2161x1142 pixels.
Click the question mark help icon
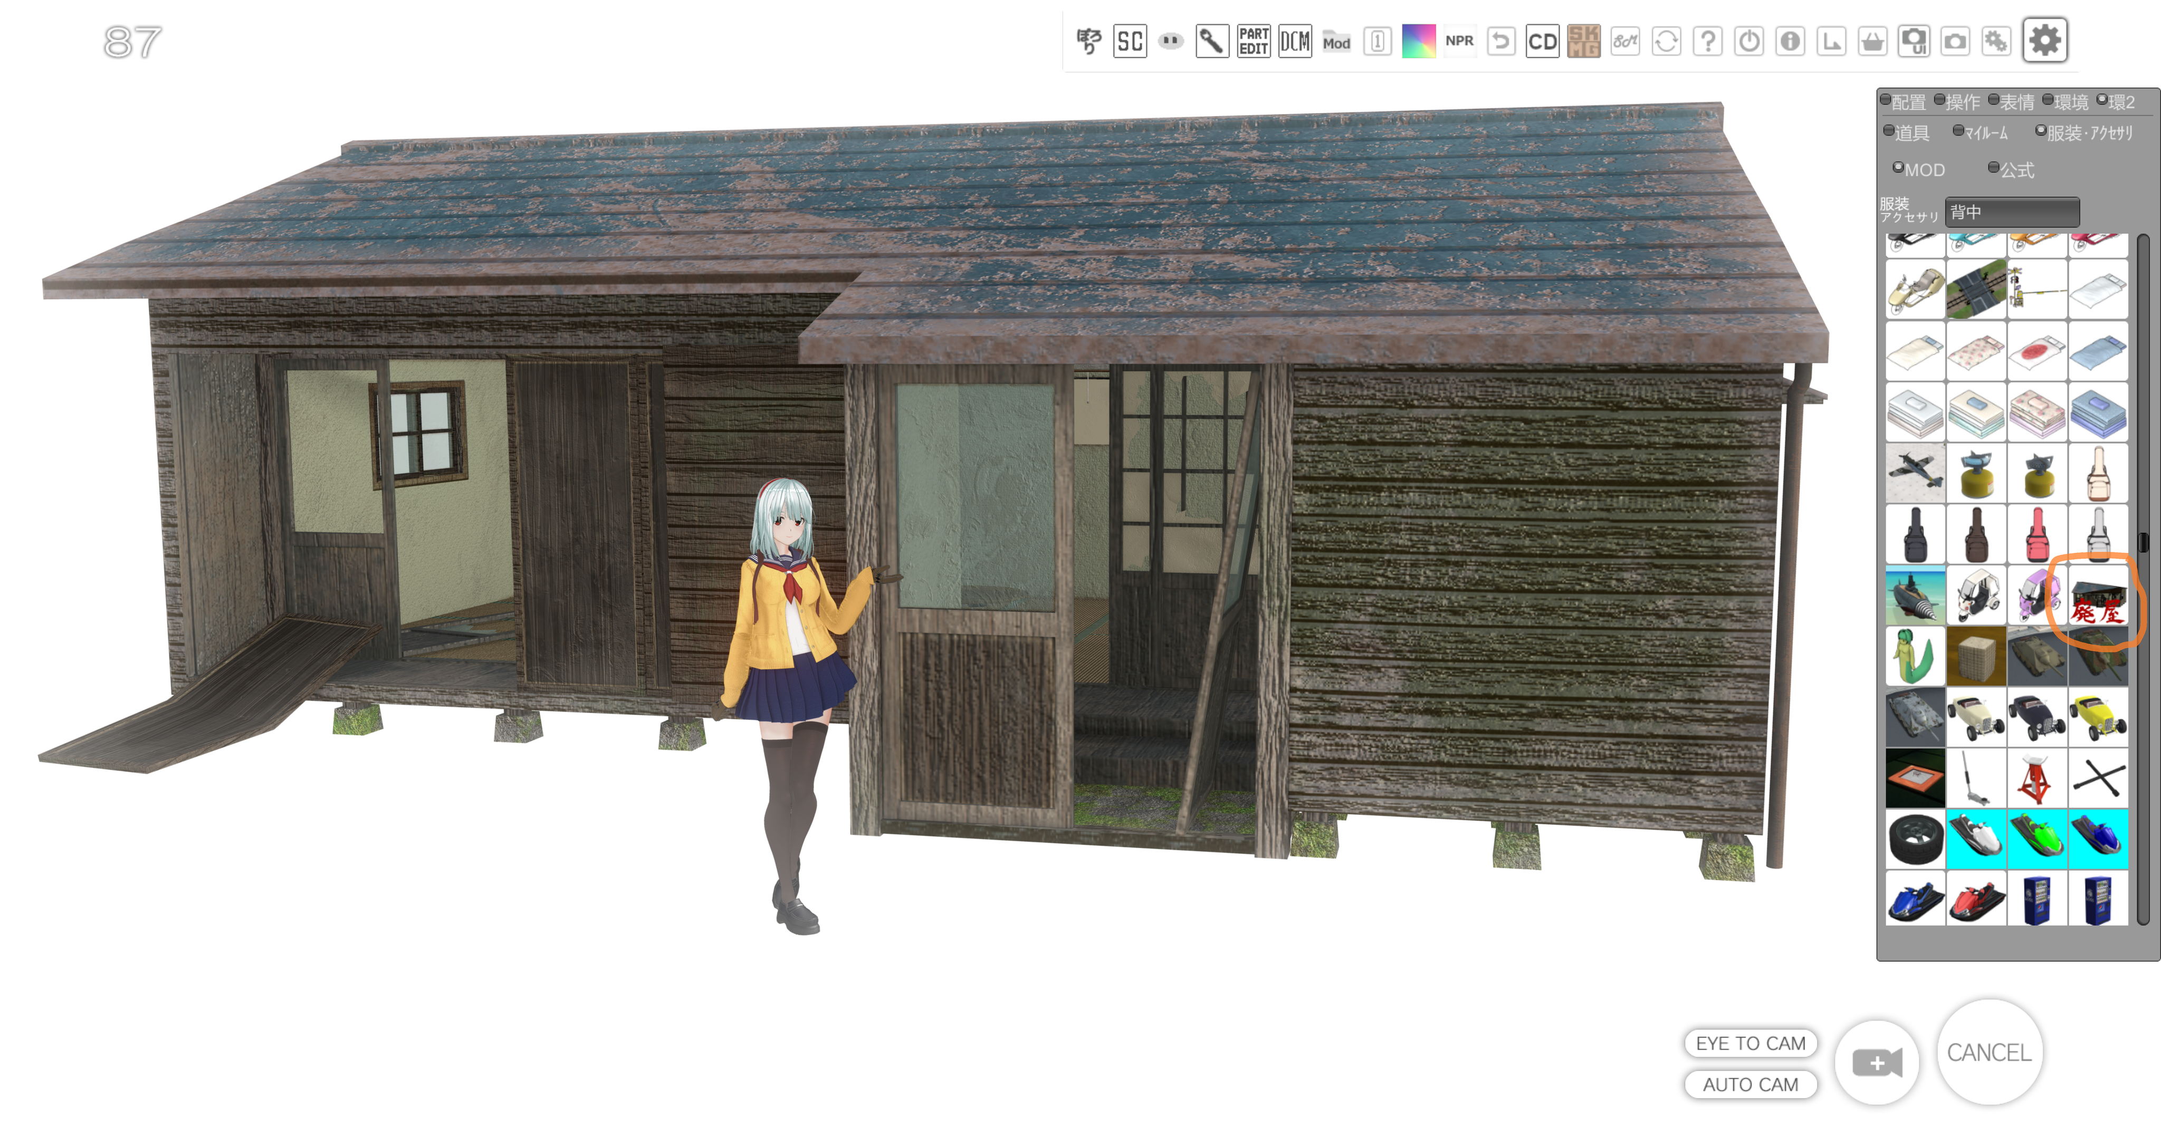tap(1707, 41)
